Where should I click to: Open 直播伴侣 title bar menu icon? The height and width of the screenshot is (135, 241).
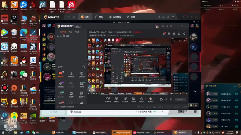(x=174, y=26)
